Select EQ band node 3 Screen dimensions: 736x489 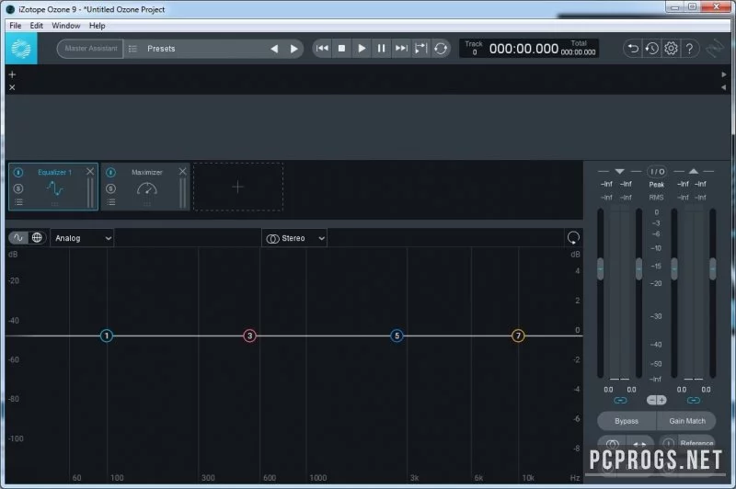tap(249, 335)
